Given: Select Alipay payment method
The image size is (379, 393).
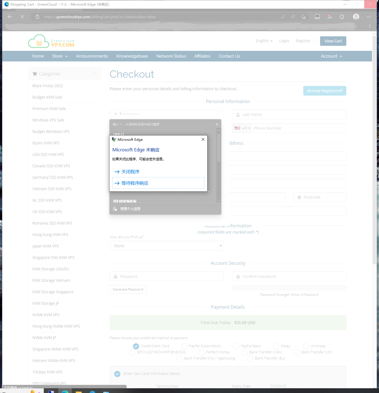Looking at the screenshot, I should (x=276, y=346).
